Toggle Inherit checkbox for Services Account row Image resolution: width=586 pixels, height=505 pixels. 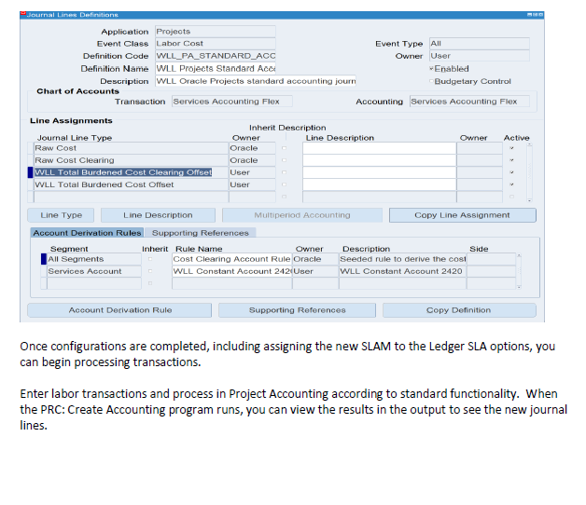(150, 271)
